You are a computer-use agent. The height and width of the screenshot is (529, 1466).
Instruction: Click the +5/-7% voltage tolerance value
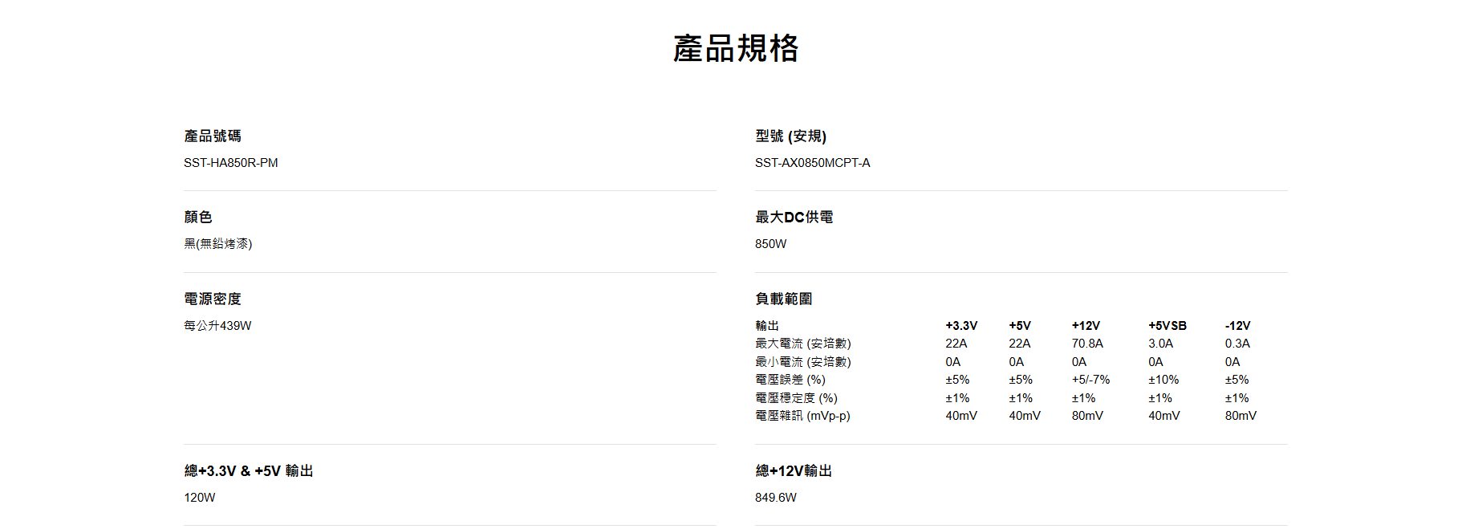pyautogui.click(x=1090, y=380)
